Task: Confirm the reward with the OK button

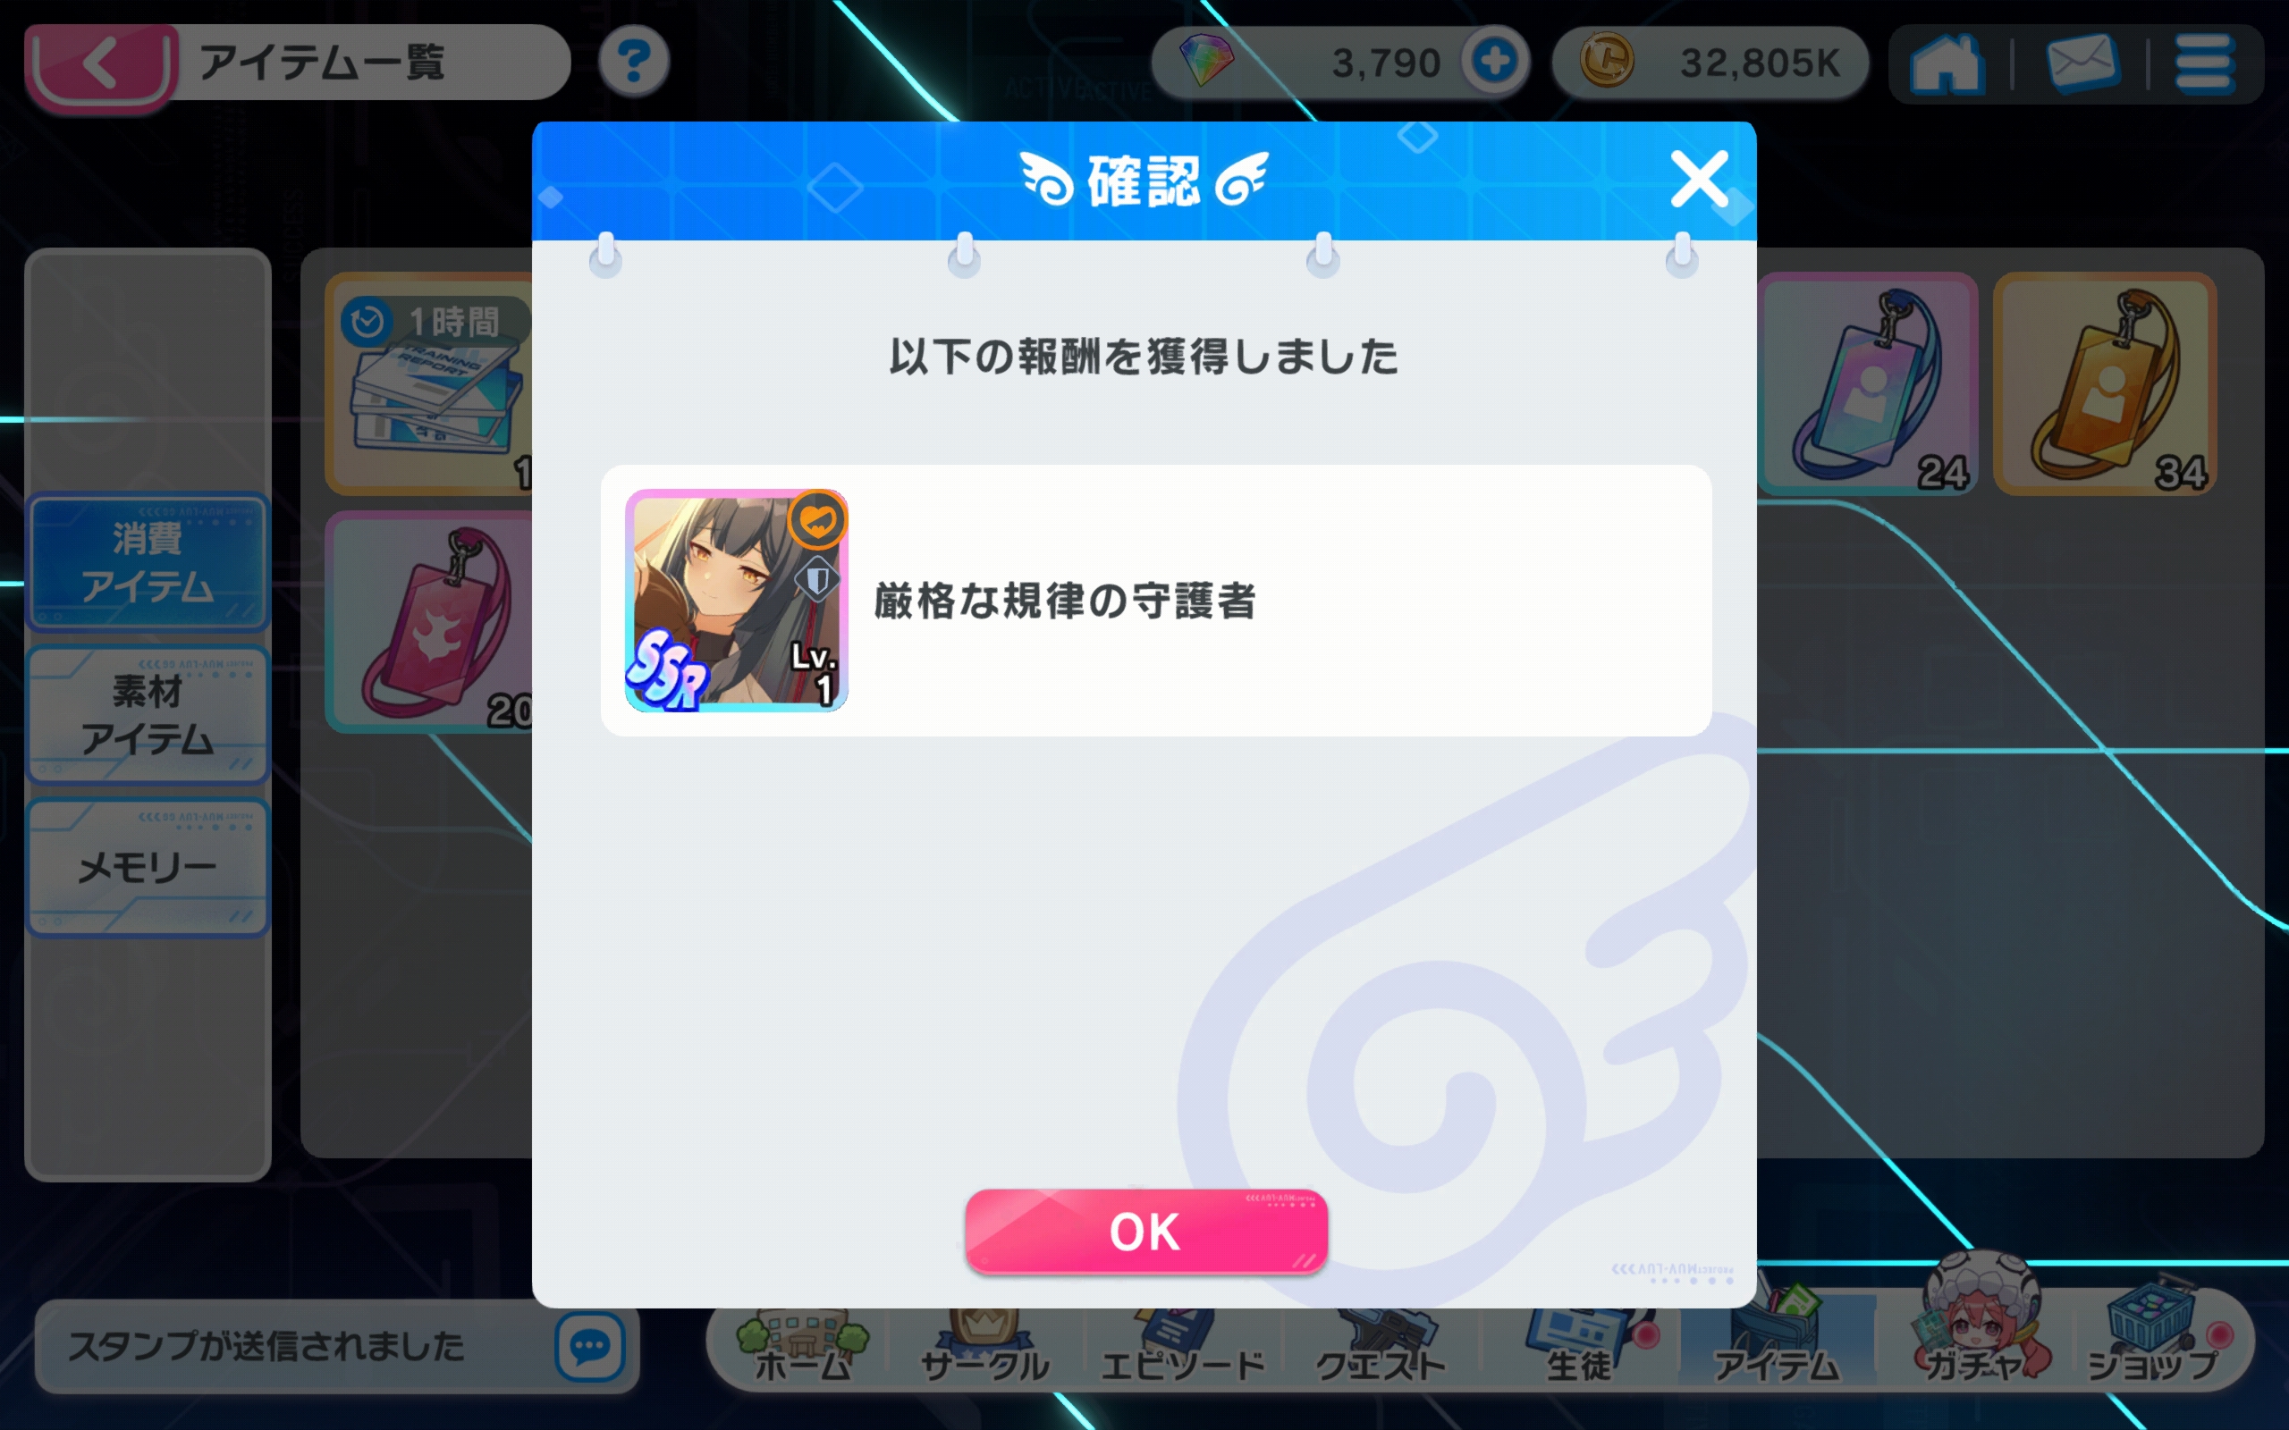Action: click(1145, 1232)
